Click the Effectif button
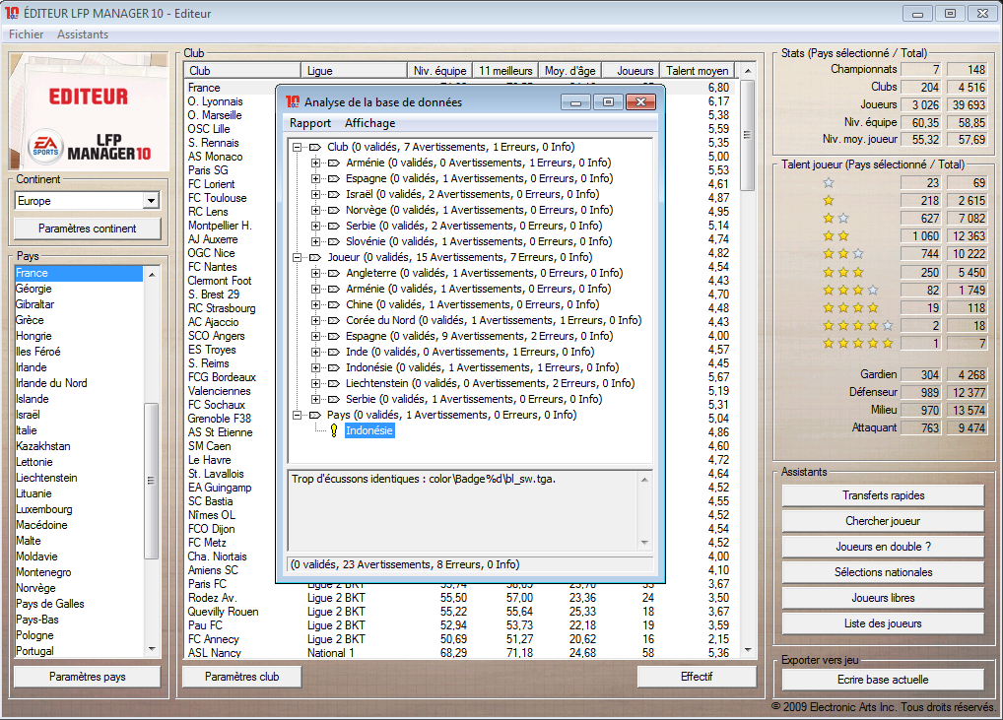This screenshot has width=1003, height=720. pos(697,677)
